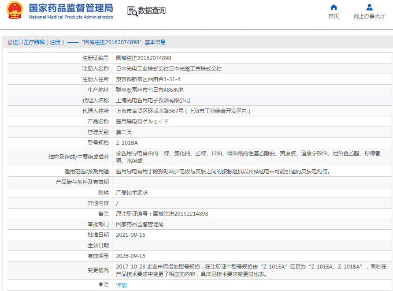393x291 pixels.
Task: Click the 数据查询 magnifier document icon
Action: [x=132, y=11]
